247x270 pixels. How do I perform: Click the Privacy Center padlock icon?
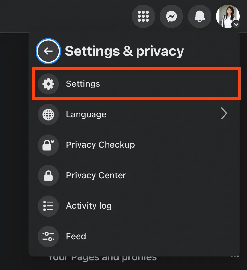(48, 175)
